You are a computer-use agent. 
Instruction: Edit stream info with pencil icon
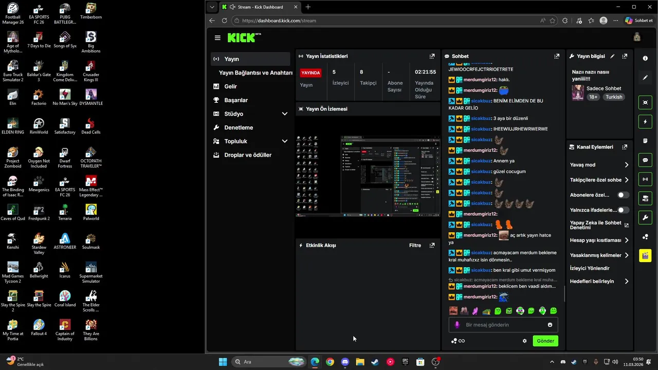click(x=612, y=56)
